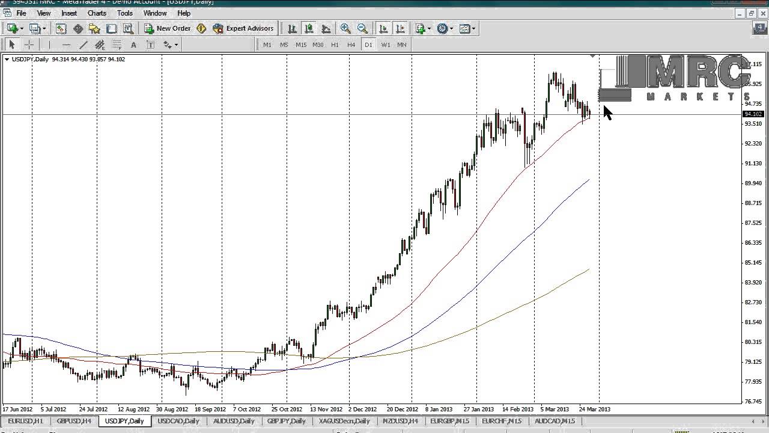This screenshot has height=433, width=769.
Task: Open the File menu
Action: (21, 13)
